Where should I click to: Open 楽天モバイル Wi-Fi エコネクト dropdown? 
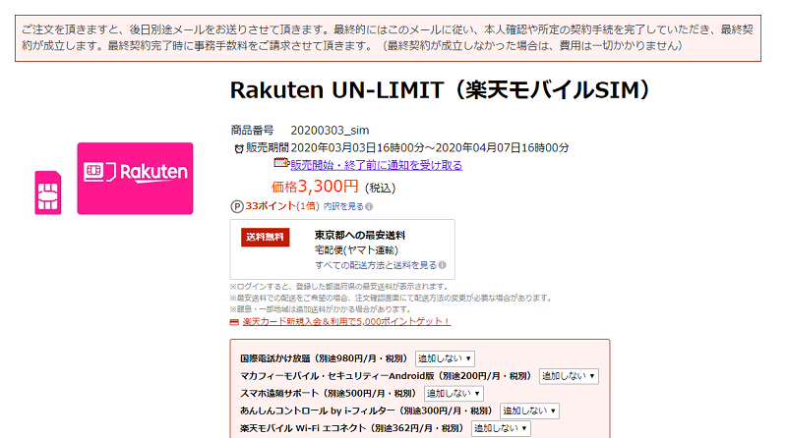coord(501,428)
